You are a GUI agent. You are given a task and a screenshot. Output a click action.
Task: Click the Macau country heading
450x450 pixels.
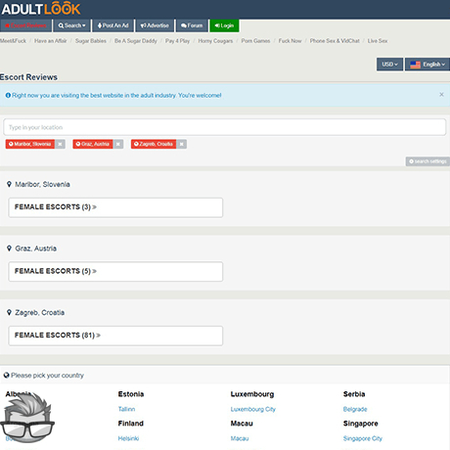(x=242, y=424)
